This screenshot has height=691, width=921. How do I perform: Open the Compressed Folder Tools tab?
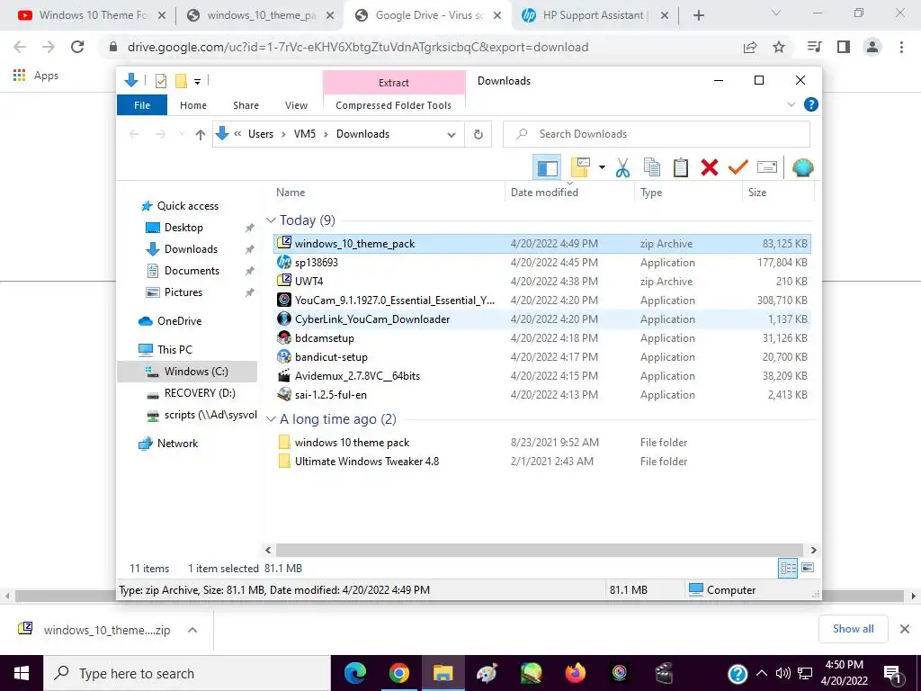point(394,105)
